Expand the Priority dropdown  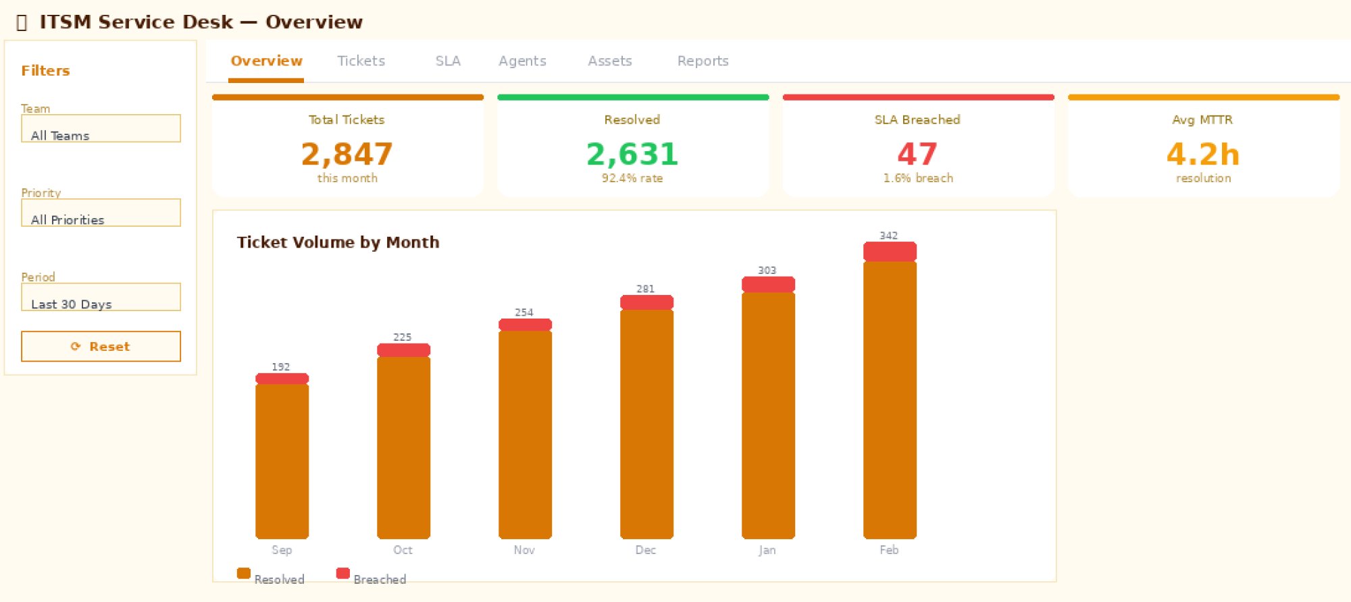coord(101,213)
